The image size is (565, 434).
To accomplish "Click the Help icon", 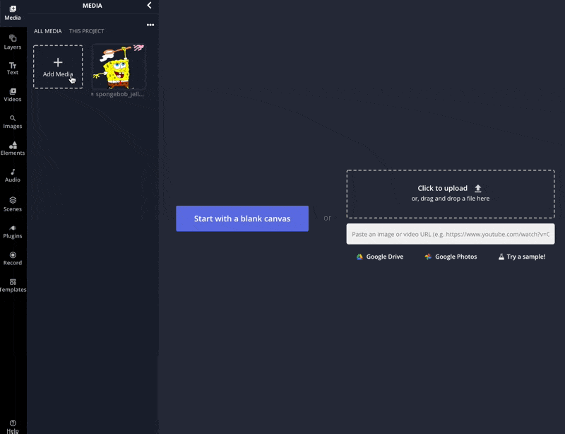I will pyautogui.click(x=13, y=425).
